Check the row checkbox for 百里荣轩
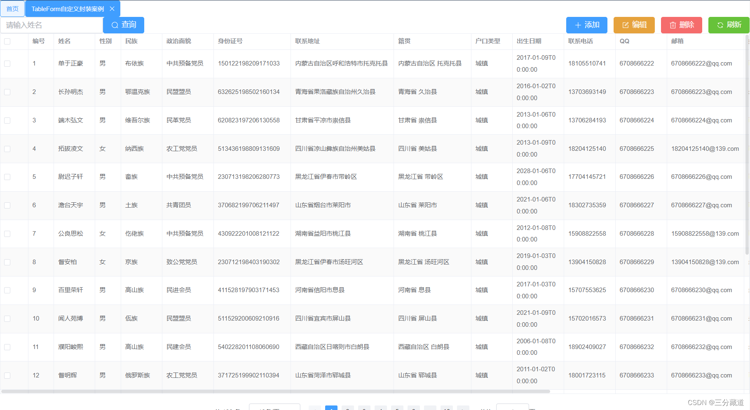The image size is (750, 410). tap(7, 290)
